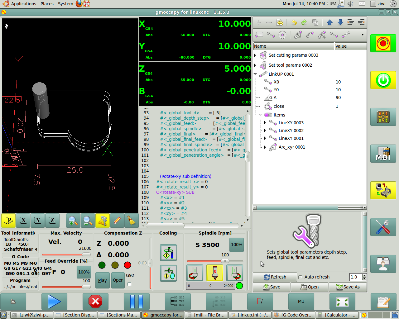Click the zoom in magnifier icon
The height and width of the screenshot is (319, 399).
[x=73, y=221]
